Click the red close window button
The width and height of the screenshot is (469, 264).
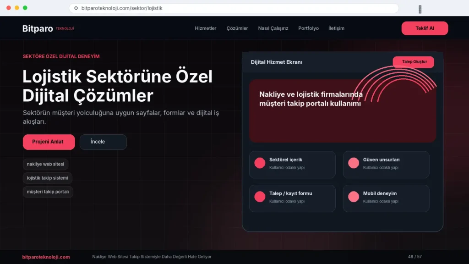point(9,8)
